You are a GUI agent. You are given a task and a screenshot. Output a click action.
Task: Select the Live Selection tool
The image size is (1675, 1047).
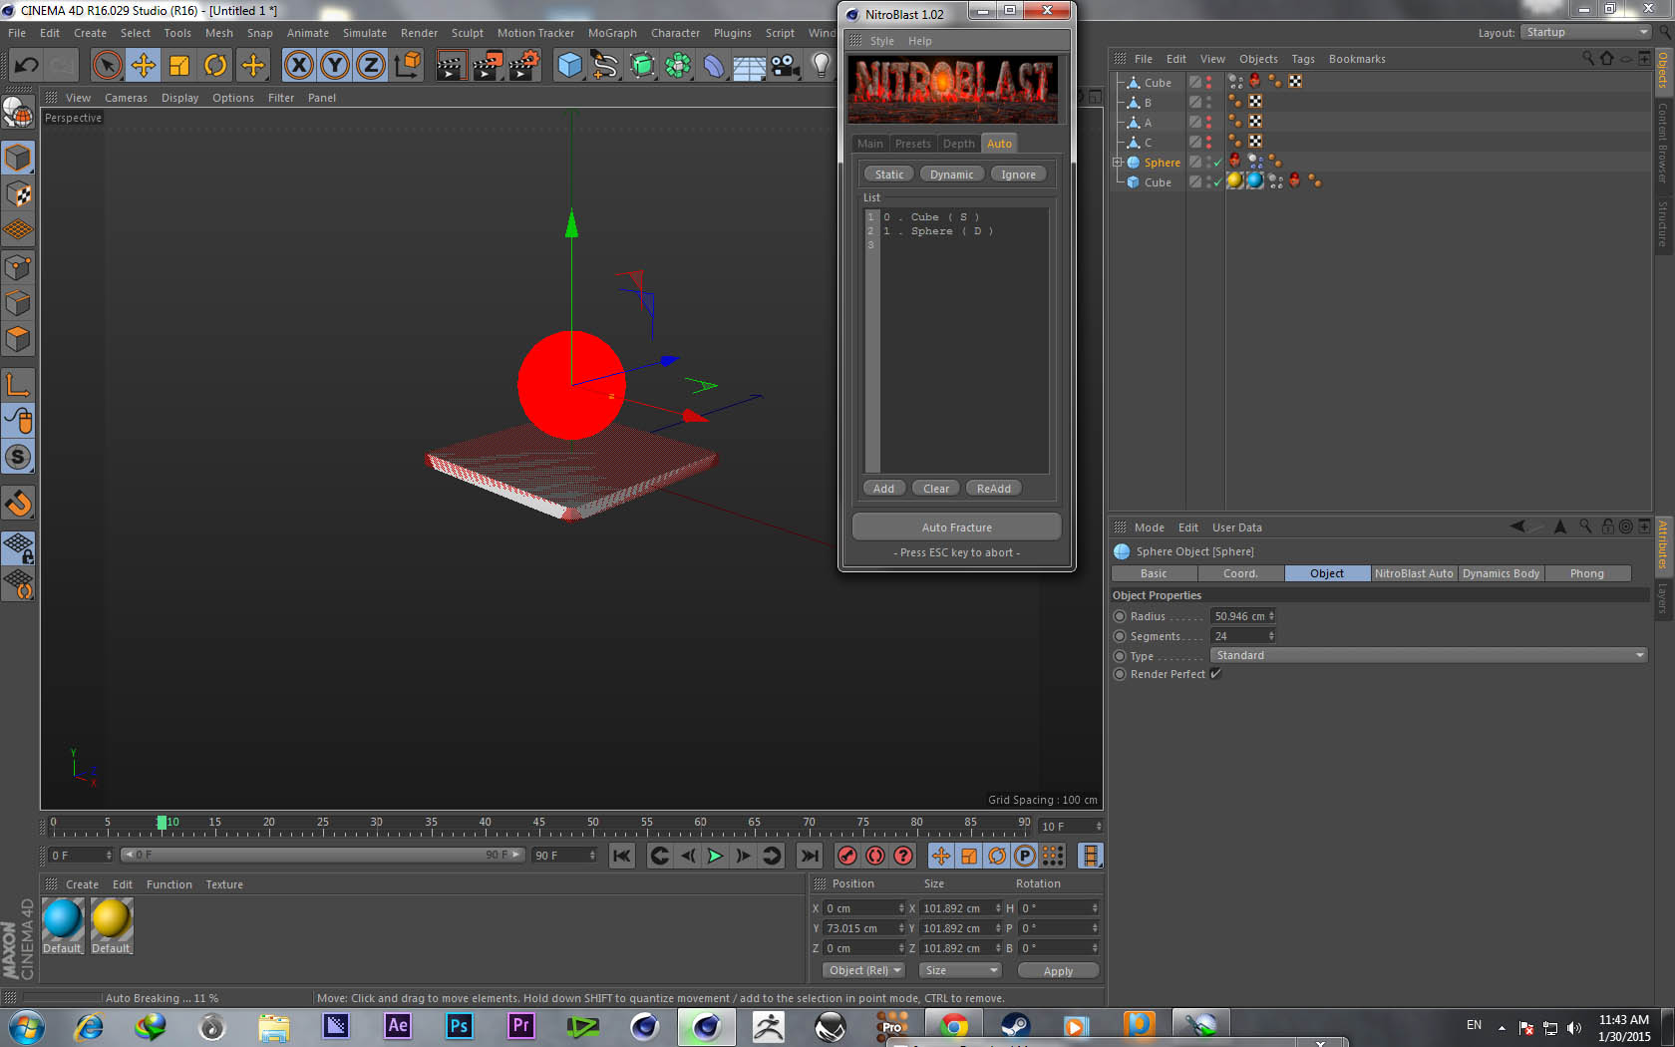click(107, 66)
